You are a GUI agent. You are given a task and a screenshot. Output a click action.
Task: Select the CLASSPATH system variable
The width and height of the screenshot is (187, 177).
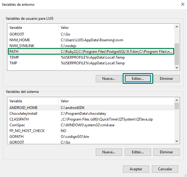point(91,119)
